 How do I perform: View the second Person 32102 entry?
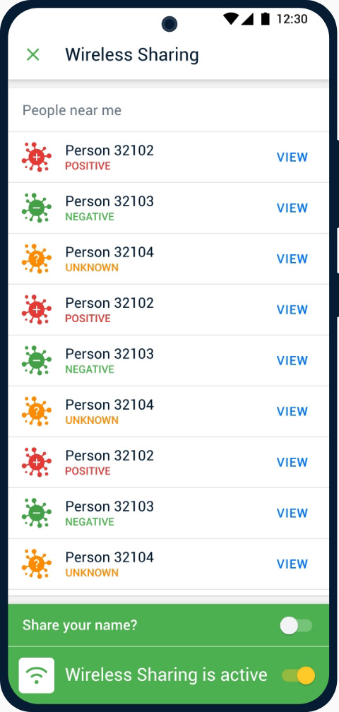coord(292,309)
